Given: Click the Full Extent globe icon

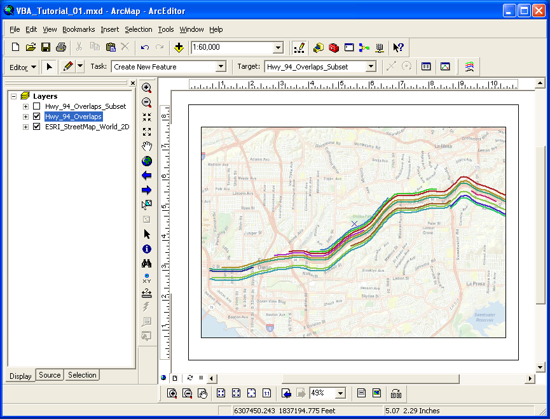Looking at the screenshot, I should tap(147, 161).
